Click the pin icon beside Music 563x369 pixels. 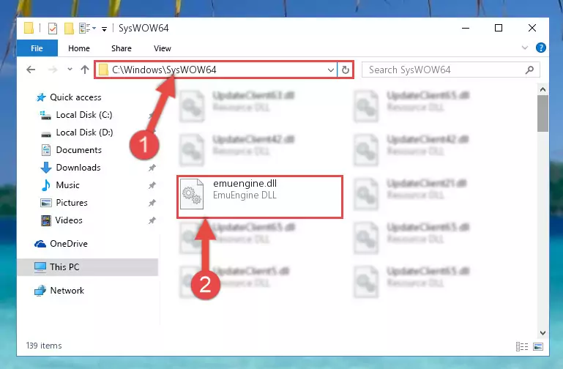(x=152, y=185)
